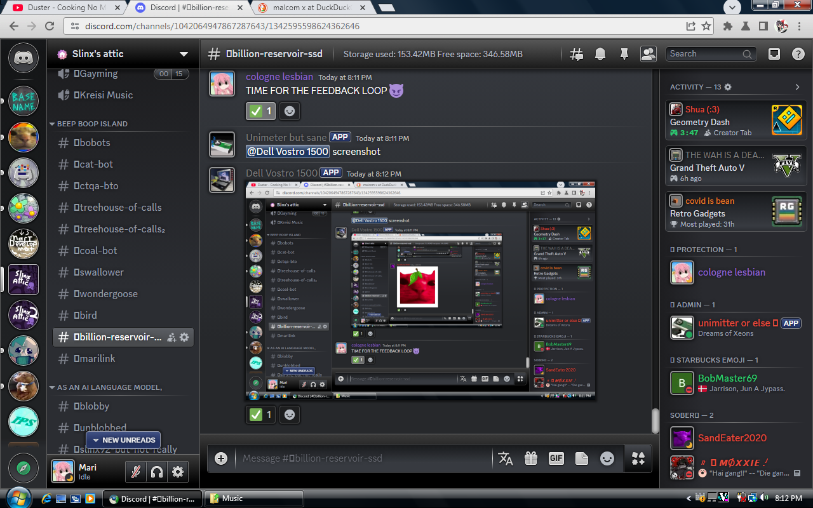Image resolution: width=813 pixels, height=508 pixels.
Task: Open Explore Discoverable Servers compass
Action: pyautogui.click(x=24, y=469)
